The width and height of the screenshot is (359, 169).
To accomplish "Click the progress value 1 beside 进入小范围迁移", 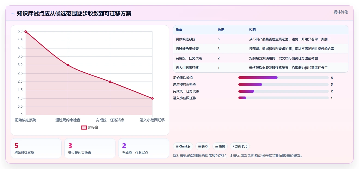I will click(332, 98).
